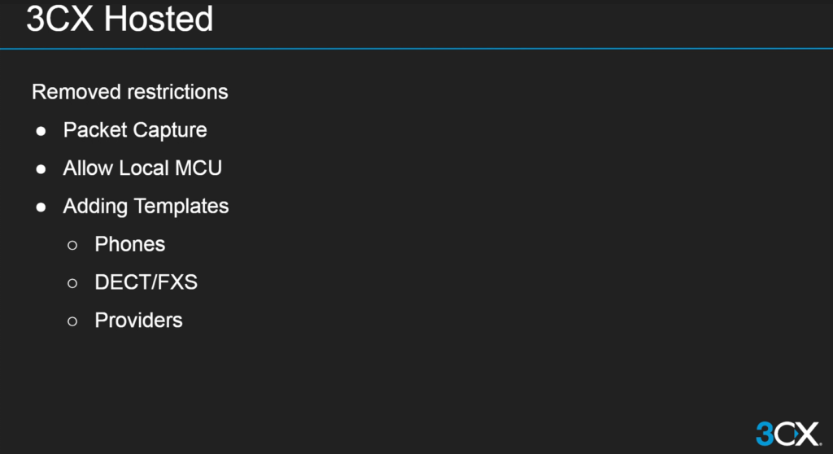Select the "DECT/FXS" sub-bullet text
The image size is (833, 454).
[146, 282]
